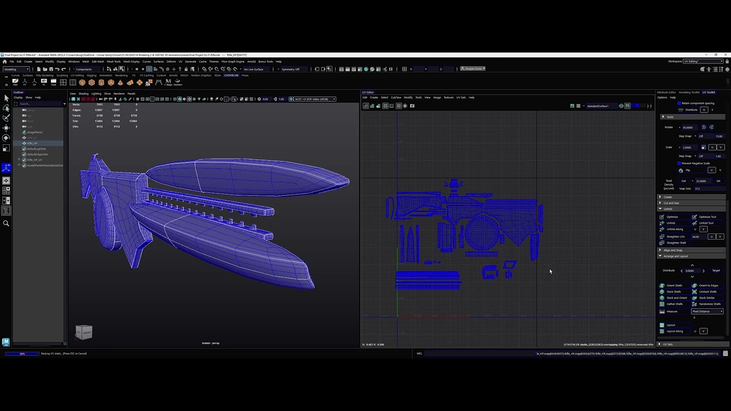
Task: Toggle the U button for Distribute
Action: (x=704, y=110)
